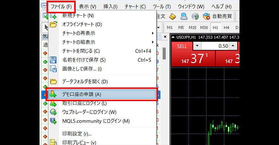Click the 0.50 lot volume field
This screenshot has width=279, height=145.
point(215,46)
